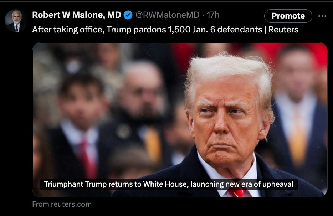This screenshot has height=216, width=333.
Task: Click the words "new era of upheaval" in caption
Action: (259, 184)
